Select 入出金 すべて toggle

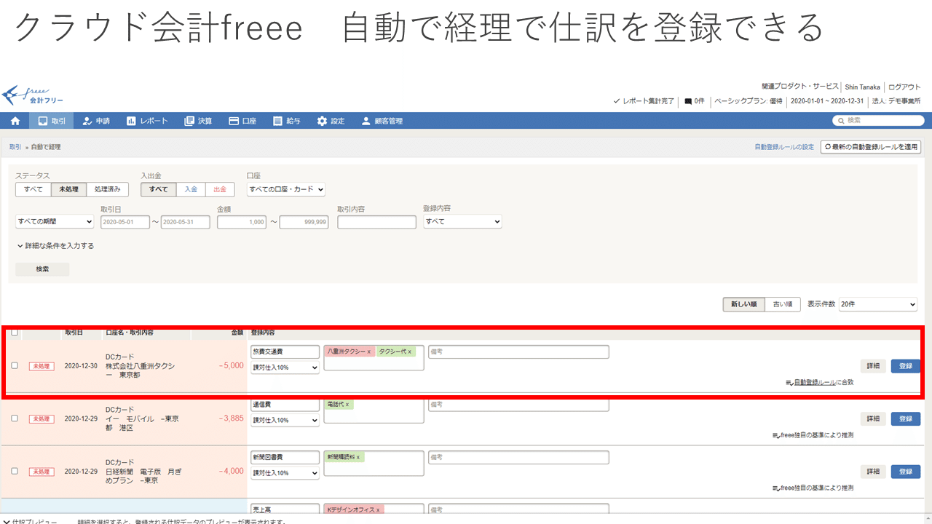(x=158, y=189)
